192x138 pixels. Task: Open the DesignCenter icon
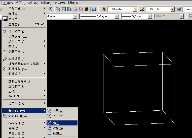[x=64, y=9]
